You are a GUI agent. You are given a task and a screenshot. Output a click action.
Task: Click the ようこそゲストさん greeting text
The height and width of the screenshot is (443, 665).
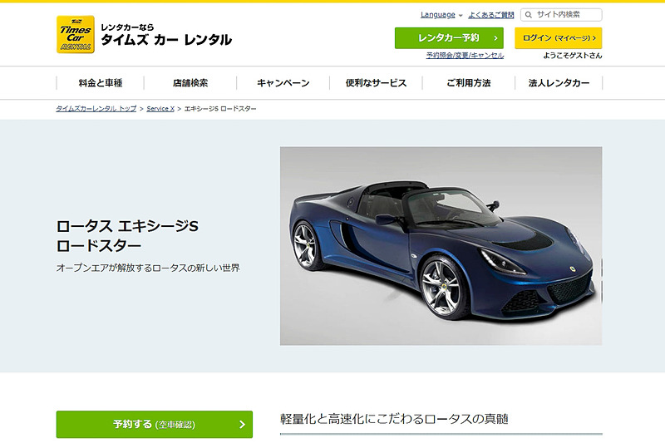[x=572, y=56]
